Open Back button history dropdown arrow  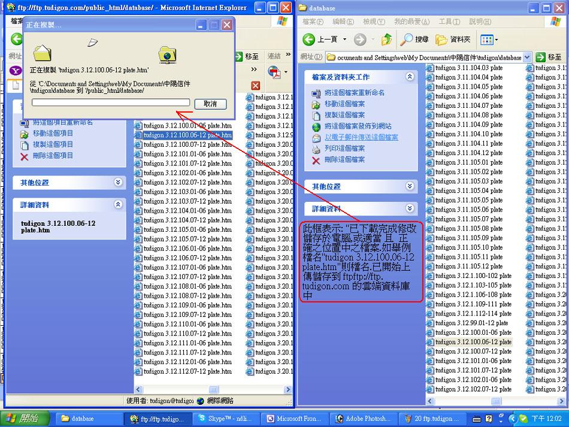pos(345,39)
